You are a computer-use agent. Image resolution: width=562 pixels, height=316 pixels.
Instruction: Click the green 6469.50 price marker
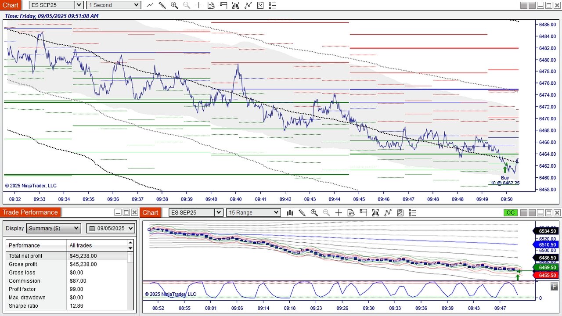(546, 267)
